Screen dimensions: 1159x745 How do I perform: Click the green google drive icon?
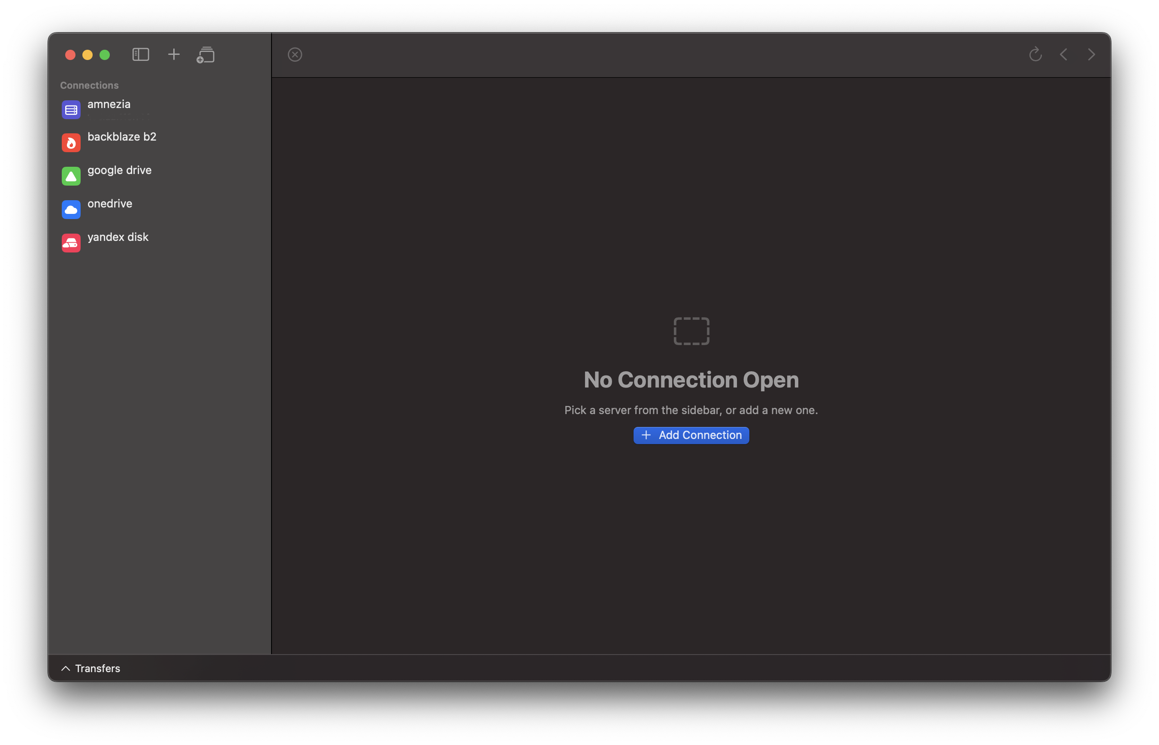coord(71,176)
